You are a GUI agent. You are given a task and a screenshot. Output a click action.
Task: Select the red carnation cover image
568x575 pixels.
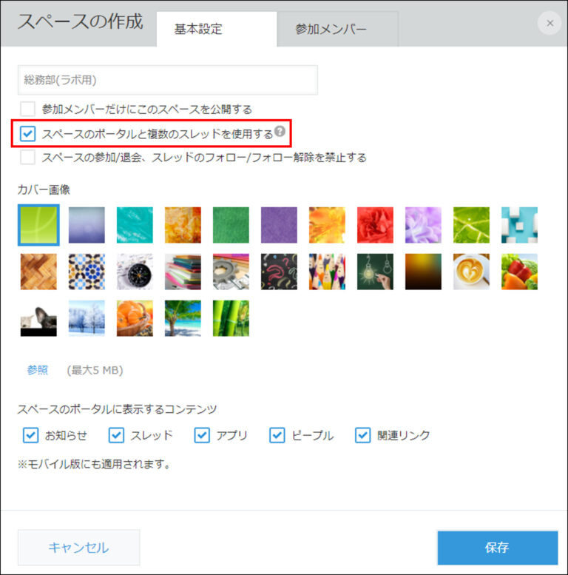pyautogui.click(x=375, y=225)
